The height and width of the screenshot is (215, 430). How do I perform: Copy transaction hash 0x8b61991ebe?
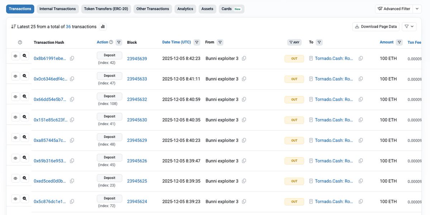[x=72, y=58]
